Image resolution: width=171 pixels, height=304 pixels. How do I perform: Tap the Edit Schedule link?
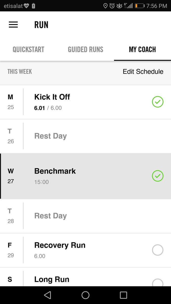point(143,72)
